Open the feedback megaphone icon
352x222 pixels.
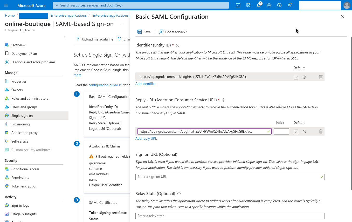[289, 5]
